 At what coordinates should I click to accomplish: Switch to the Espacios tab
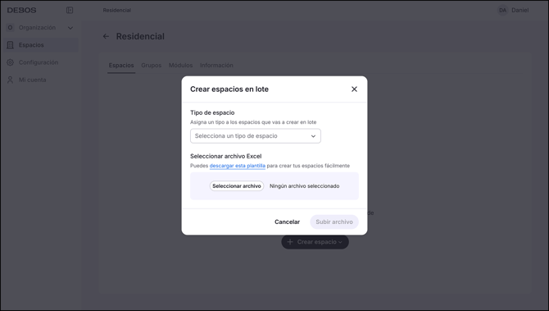pos(121,65)
